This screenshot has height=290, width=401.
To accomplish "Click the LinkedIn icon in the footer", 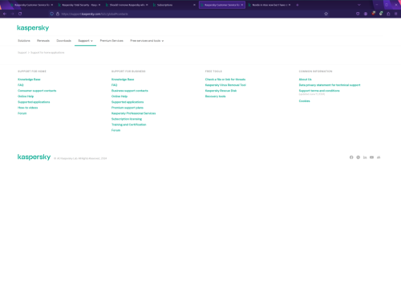I will [365, 157].
